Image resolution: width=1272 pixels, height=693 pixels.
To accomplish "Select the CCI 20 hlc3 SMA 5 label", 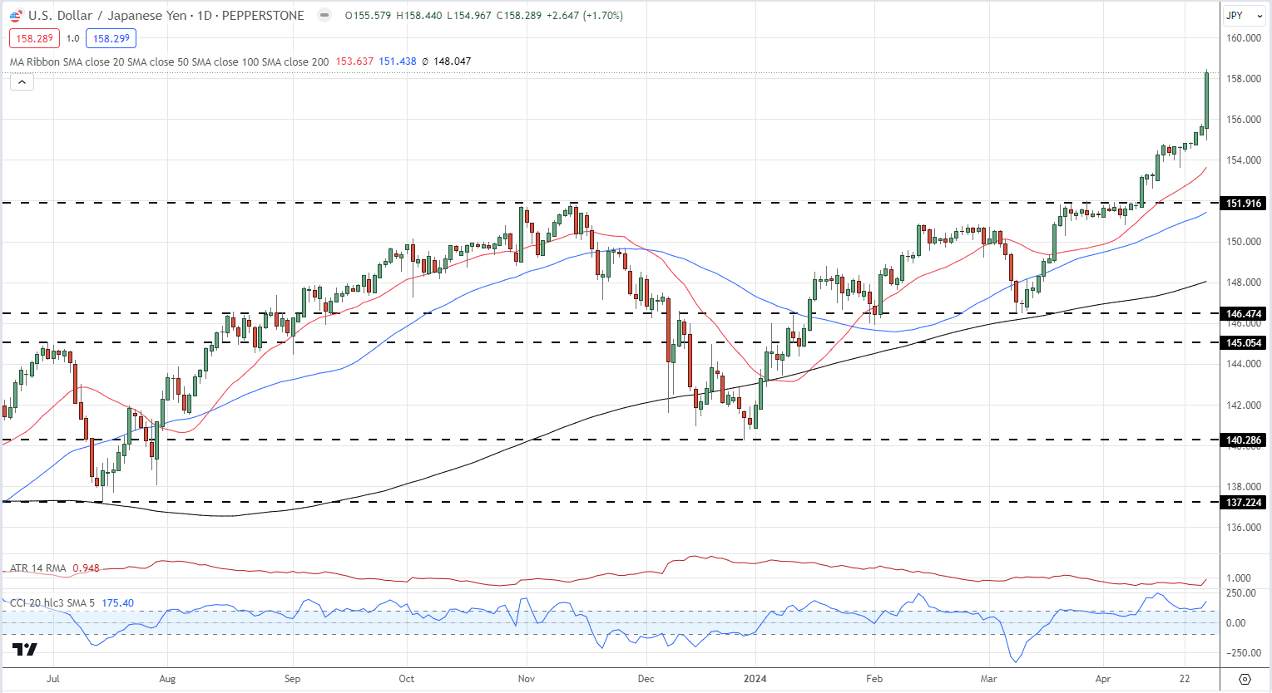I will [x=53, y=603].
